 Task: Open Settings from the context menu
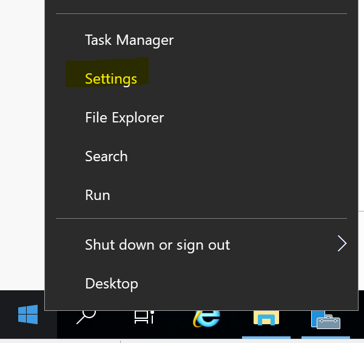pyautogui.click(x=111, y=79)
